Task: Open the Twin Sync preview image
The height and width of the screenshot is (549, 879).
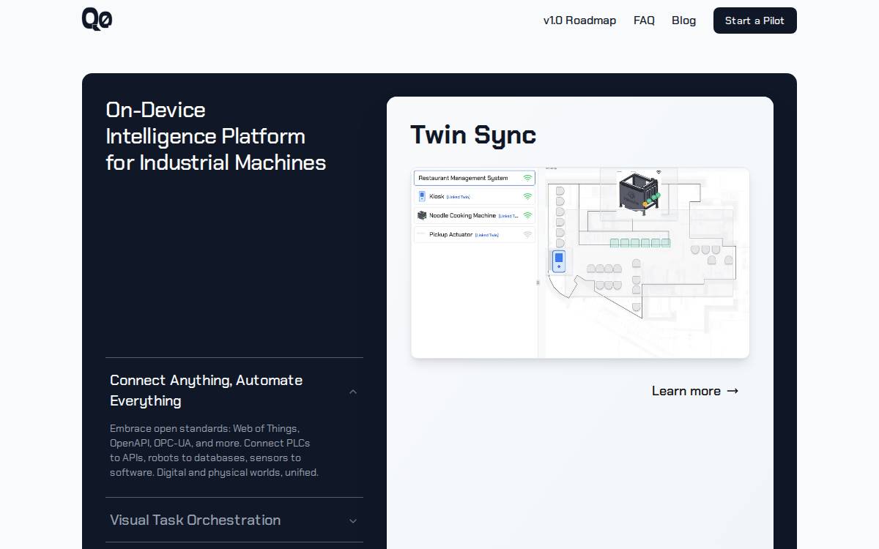Action: click(x=580, y=263)
